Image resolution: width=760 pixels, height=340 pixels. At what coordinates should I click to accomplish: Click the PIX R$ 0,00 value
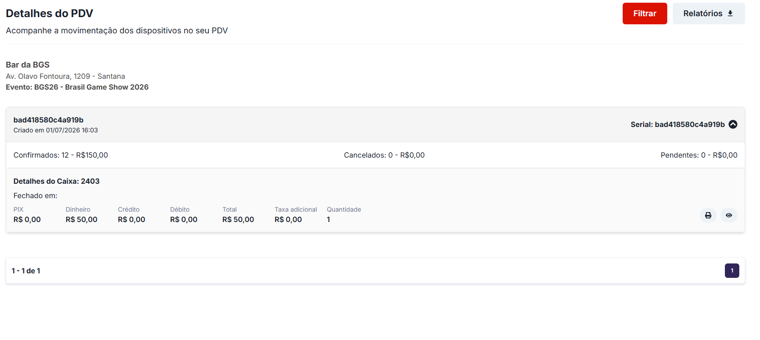(27, 219)
